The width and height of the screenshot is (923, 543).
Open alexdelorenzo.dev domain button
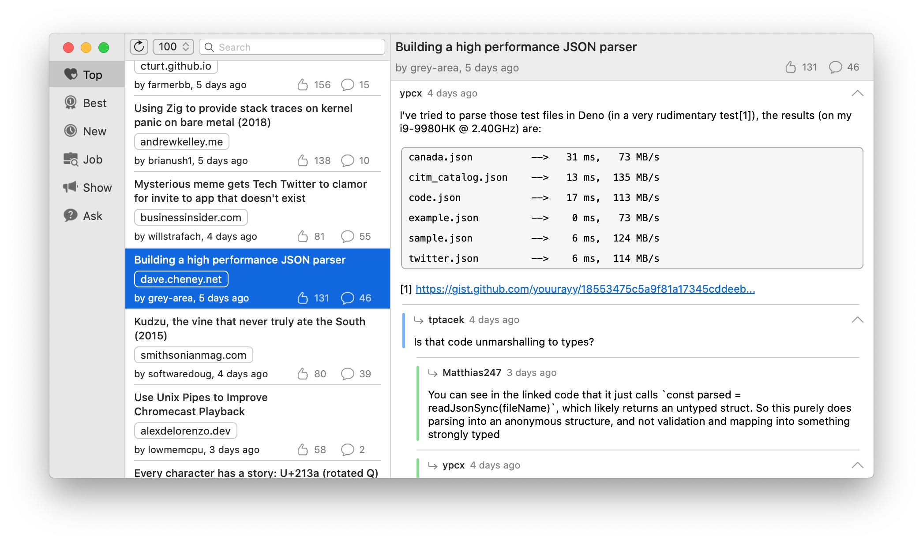point(185,431)
